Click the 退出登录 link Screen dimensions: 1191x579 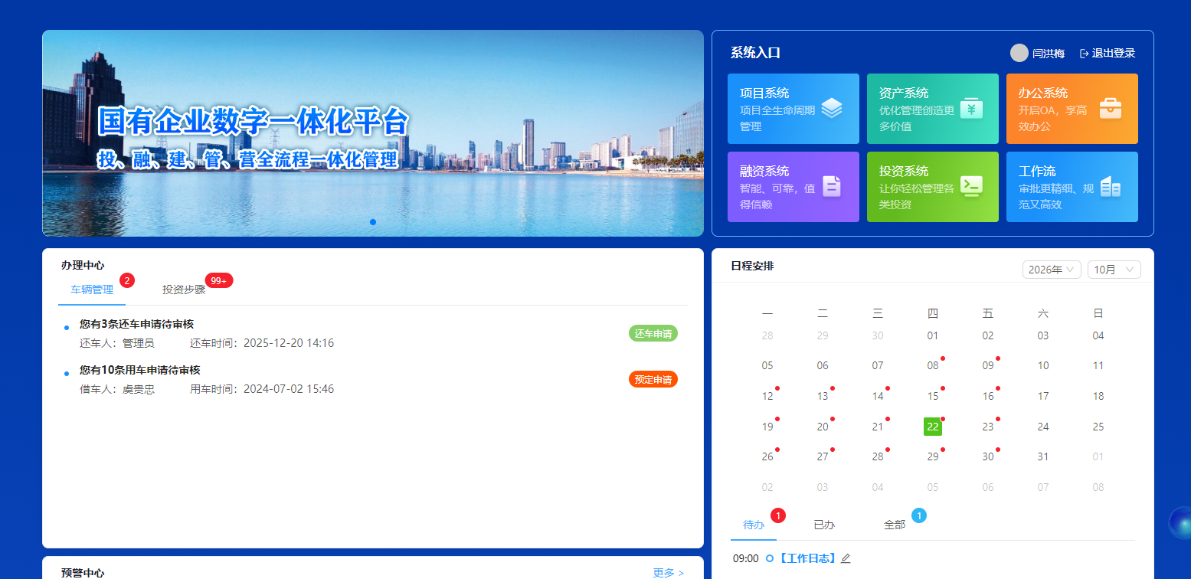1114,54
